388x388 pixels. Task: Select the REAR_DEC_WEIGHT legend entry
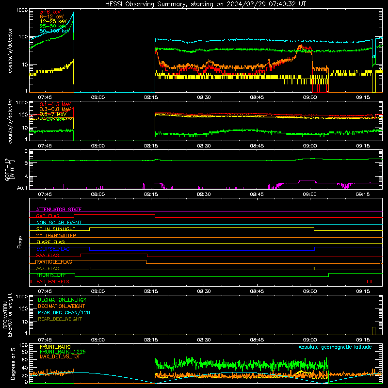[60, 319]
